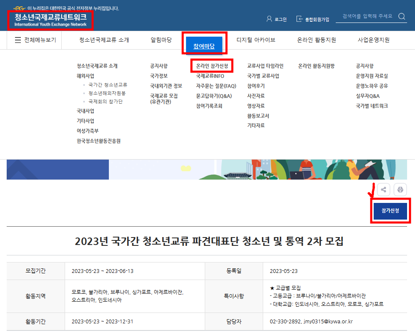
Task: Open 기타사업 submenu item
Action: (86, 121)
